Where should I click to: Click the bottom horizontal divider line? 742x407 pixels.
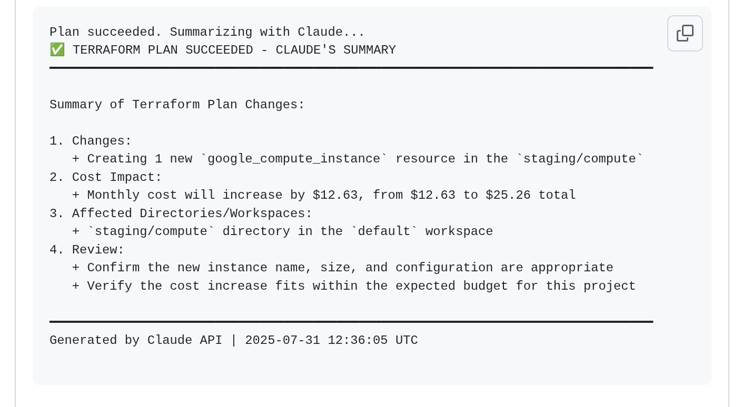(x=351, y=321)
